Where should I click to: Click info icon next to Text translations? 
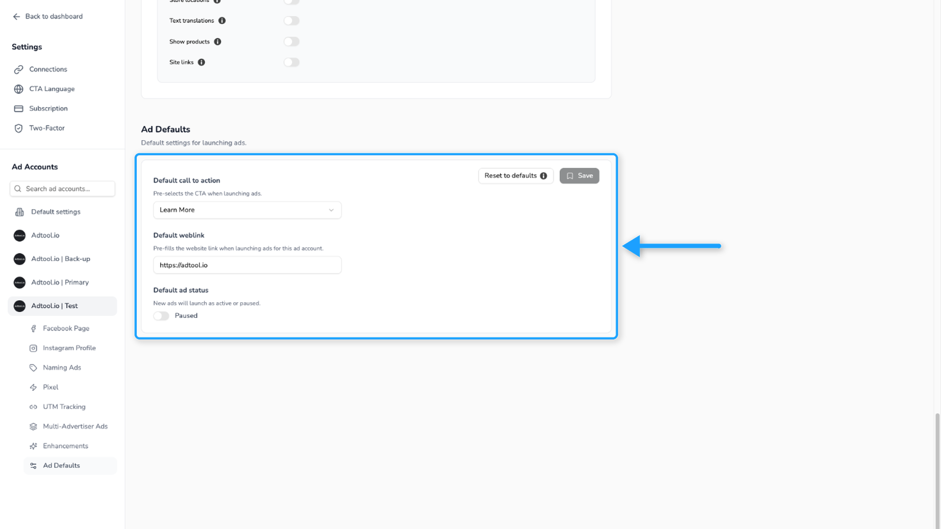pyautogui.click(x=222, y=21)
